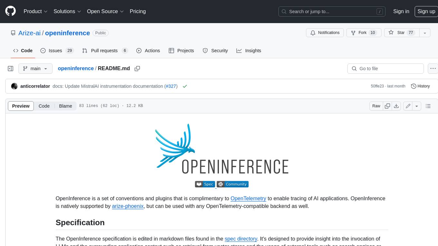The height and width of the screenshot is (246, 438).
Task: Click the OpenInference logo image
Action: (222, 150)
